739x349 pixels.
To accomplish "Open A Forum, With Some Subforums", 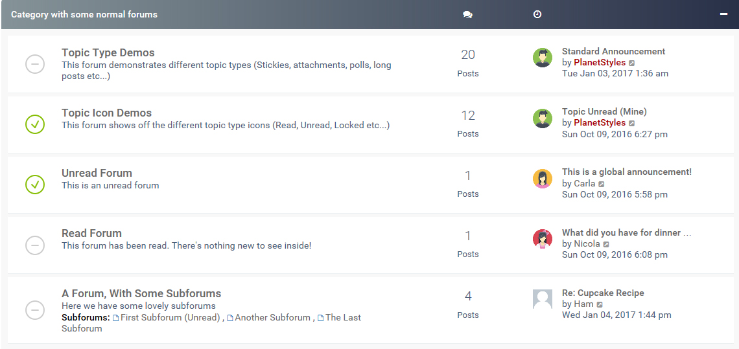I will coord(141,293).
